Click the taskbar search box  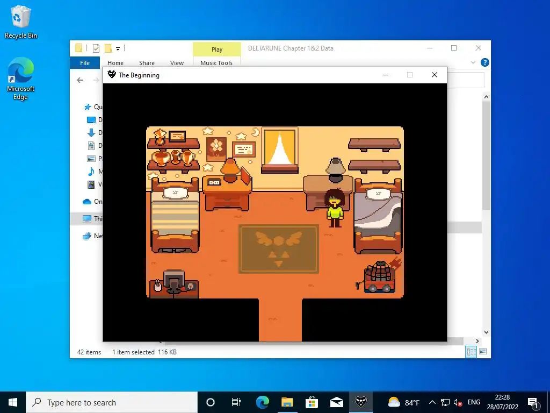click(x=112, y=402)
